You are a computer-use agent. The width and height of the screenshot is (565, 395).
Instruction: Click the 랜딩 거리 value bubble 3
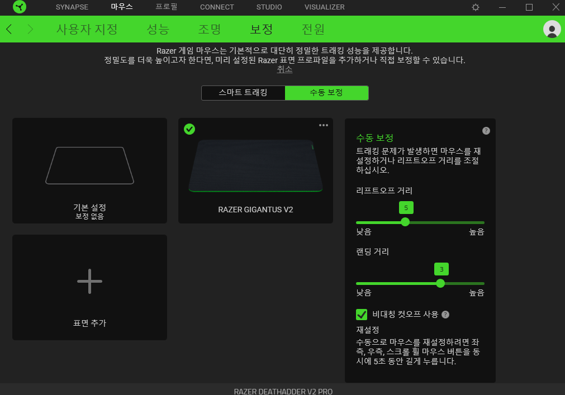(441, 269)
